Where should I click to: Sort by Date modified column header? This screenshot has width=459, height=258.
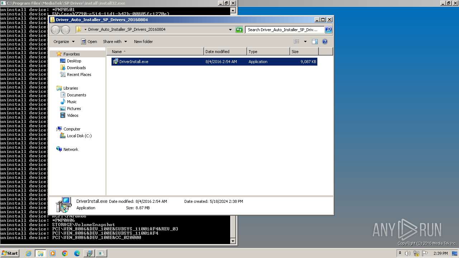pyautogui.click(x=225, y=52)
